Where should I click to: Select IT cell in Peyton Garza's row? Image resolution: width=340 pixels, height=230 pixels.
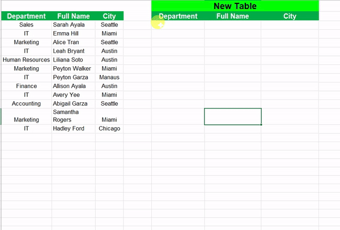click(27, 77)
